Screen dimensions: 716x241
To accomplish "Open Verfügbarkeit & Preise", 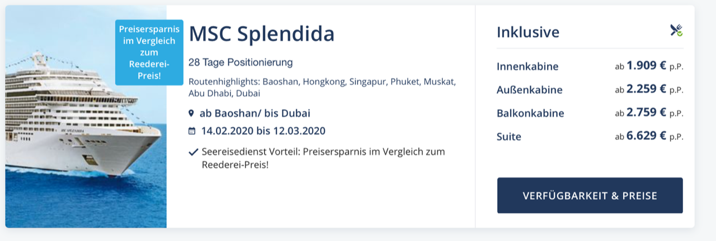I will 590,195.
